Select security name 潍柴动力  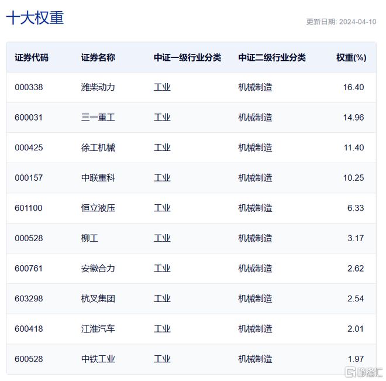98,87
